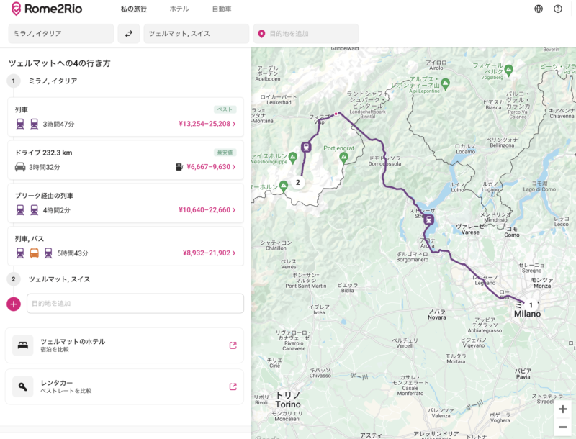Click the ベスト badge

(x=225, y=109)
